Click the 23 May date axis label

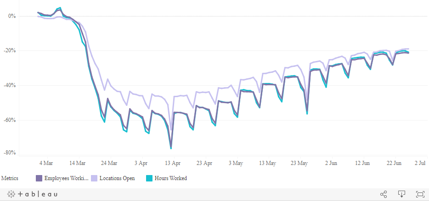pos(299,163)
